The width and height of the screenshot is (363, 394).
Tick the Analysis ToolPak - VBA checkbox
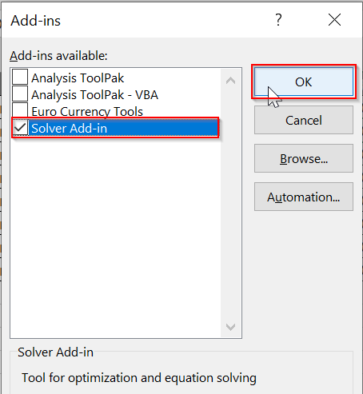point(20,94)
